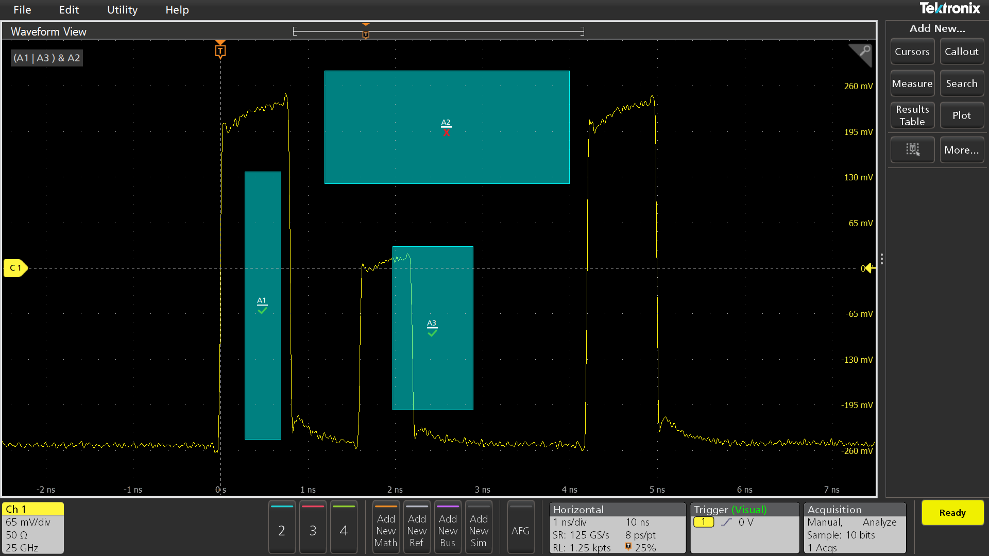This screenshot has height=556, width=989.
Task: Click the Search button
Action: (962, 83)
